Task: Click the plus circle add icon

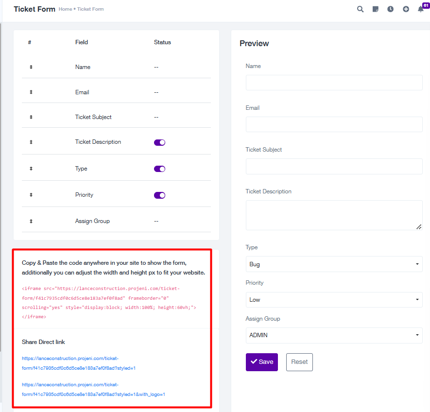Action: coord(406,9)
